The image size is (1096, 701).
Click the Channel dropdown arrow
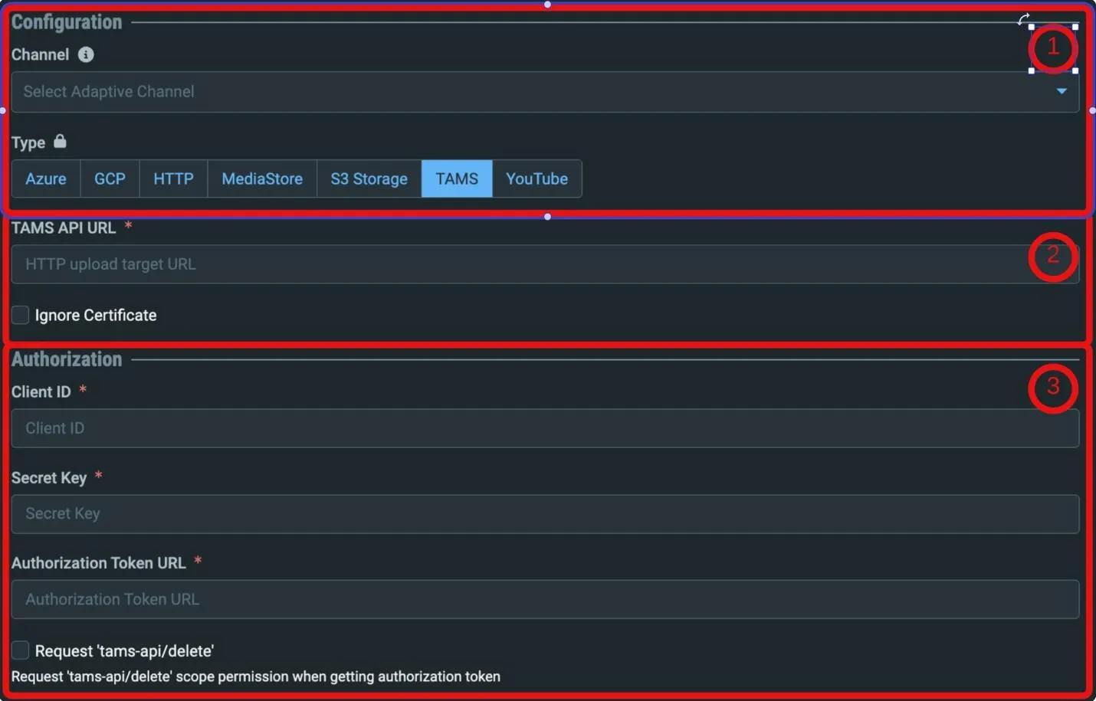(x=1062, y=91)
